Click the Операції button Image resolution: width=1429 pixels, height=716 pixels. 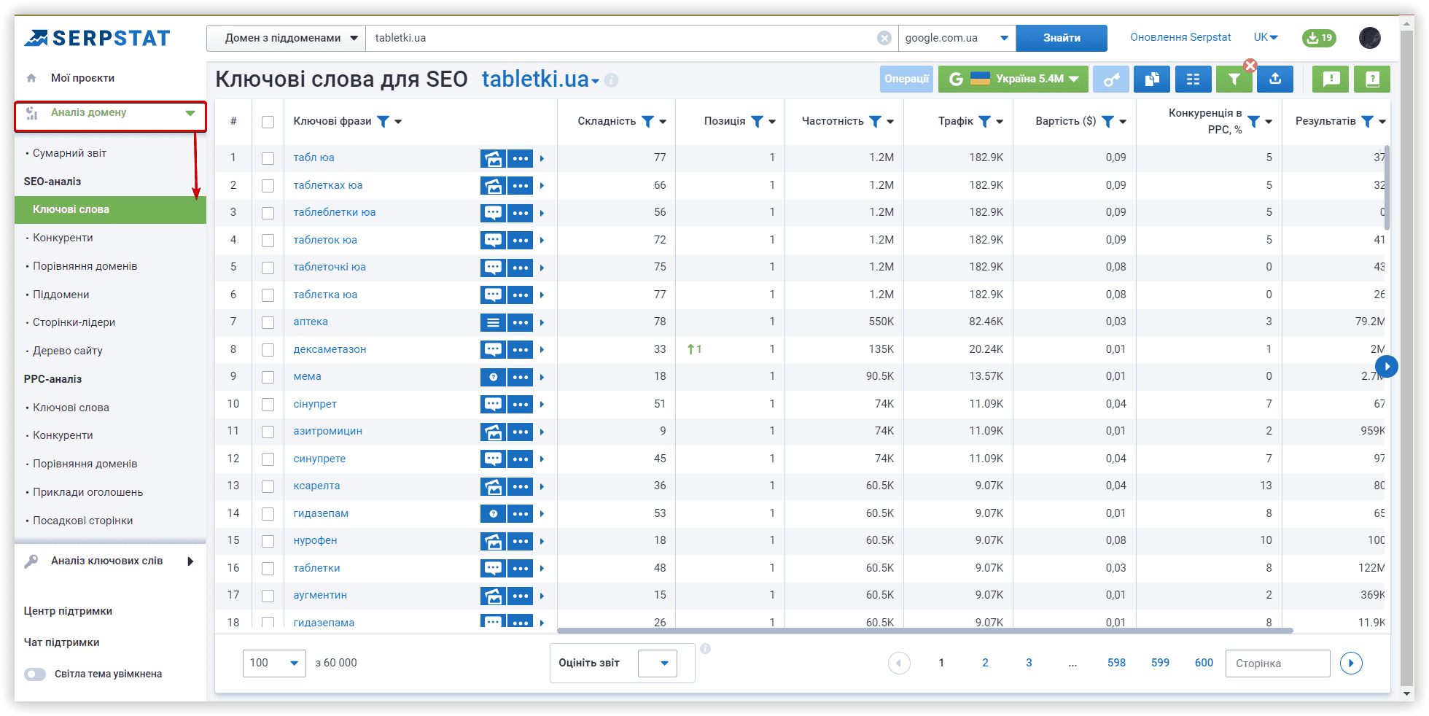[906, 79]
